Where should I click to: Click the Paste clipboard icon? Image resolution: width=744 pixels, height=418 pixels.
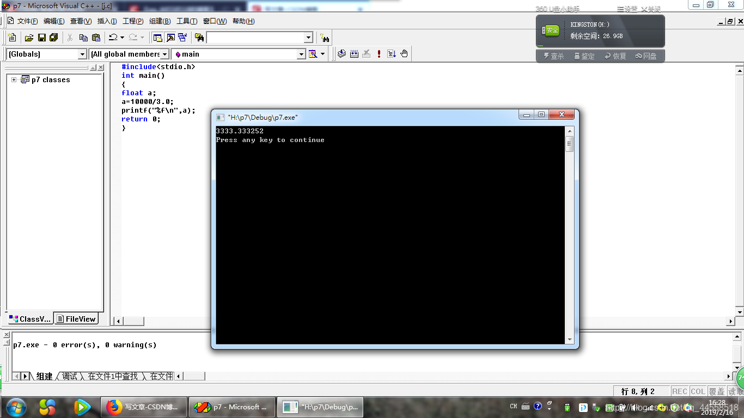pos(96,38)
